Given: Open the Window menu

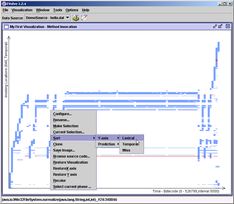Looking at the screenshot, I should (x=43, y=10).
